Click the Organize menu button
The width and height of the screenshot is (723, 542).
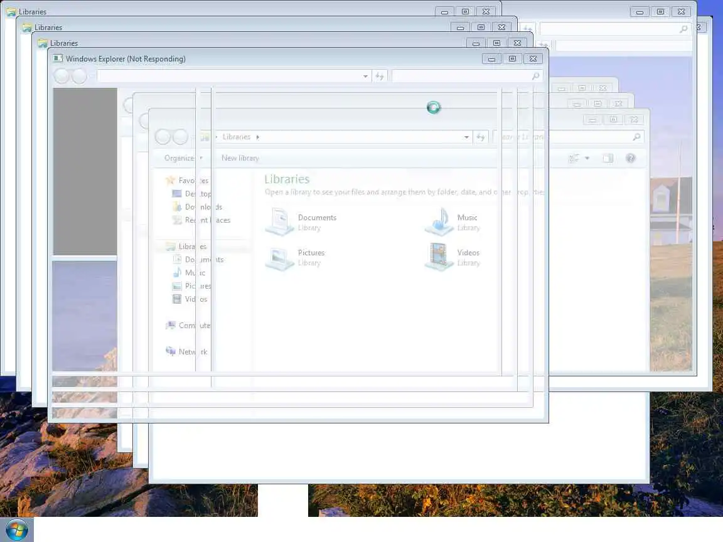point(183,158)
